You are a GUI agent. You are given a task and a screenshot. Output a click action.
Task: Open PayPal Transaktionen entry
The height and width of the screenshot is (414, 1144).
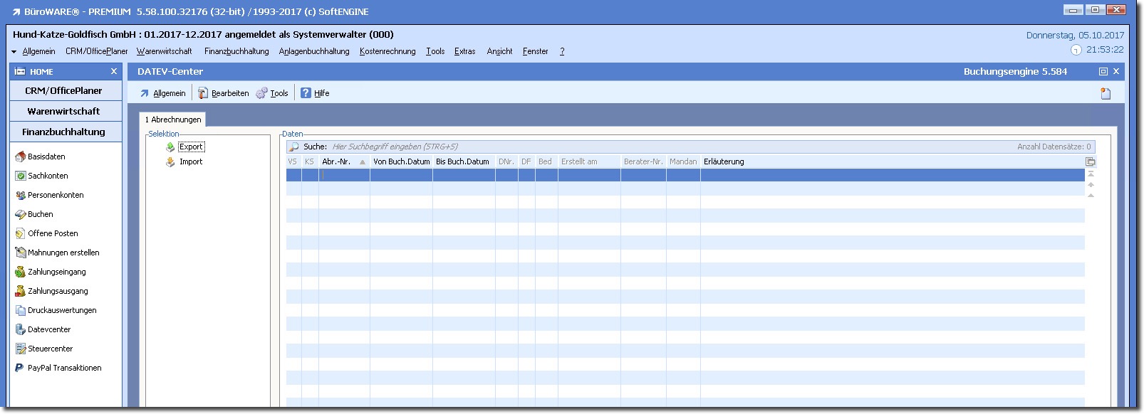64,368
